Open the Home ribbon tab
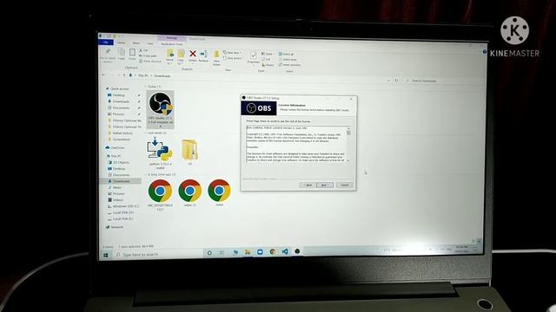 [x=122, y=42]
